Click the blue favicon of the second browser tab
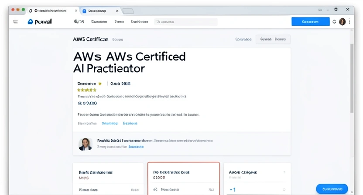The height and width of the screenshot is (195, 363). coord(84,11)
